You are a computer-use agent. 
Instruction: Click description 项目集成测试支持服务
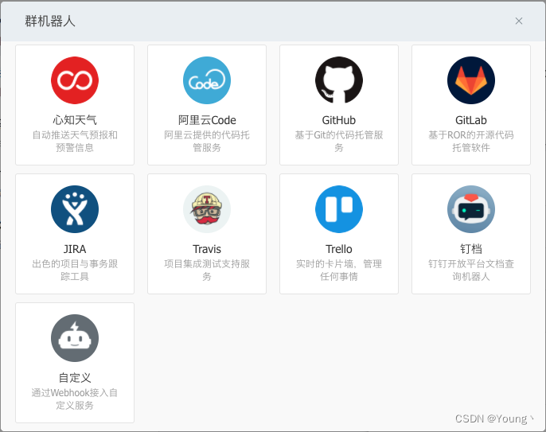(x=207, y=270)
